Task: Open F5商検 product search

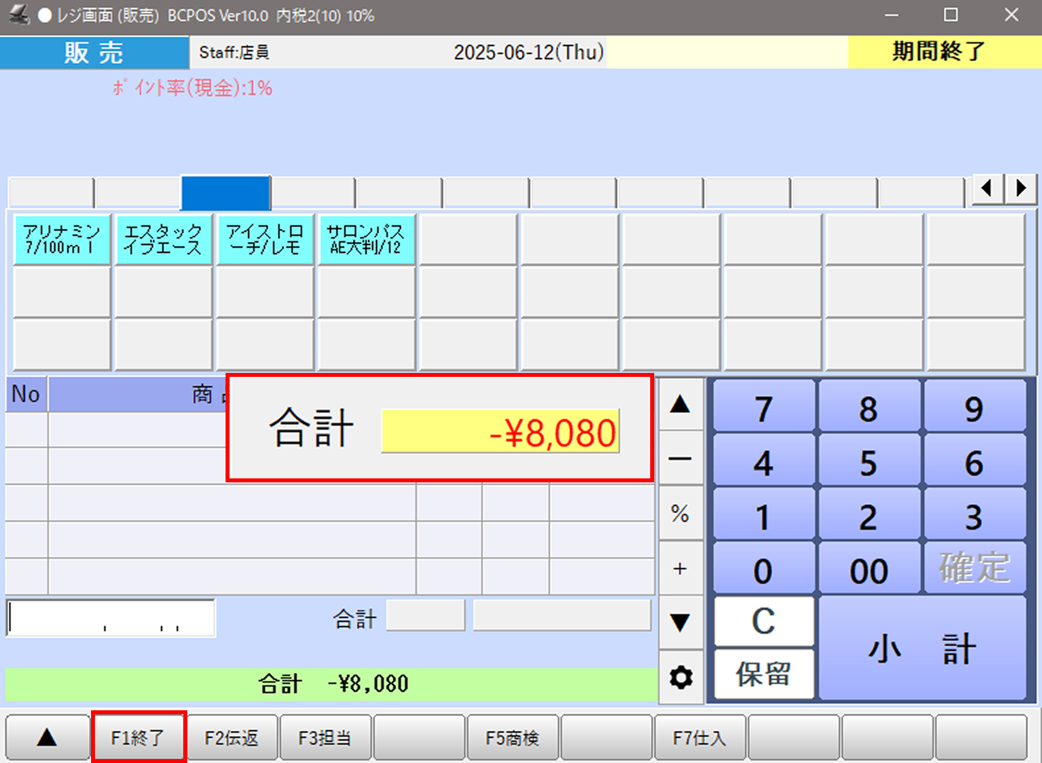Action: [512, 737]
